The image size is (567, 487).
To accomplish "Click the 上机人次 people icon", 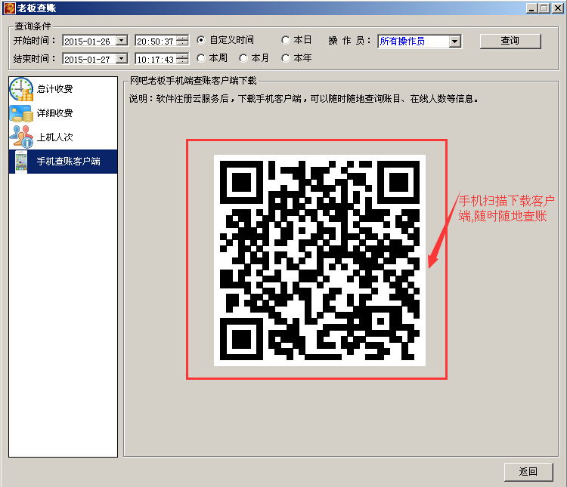I will click(x=21, y=137).
